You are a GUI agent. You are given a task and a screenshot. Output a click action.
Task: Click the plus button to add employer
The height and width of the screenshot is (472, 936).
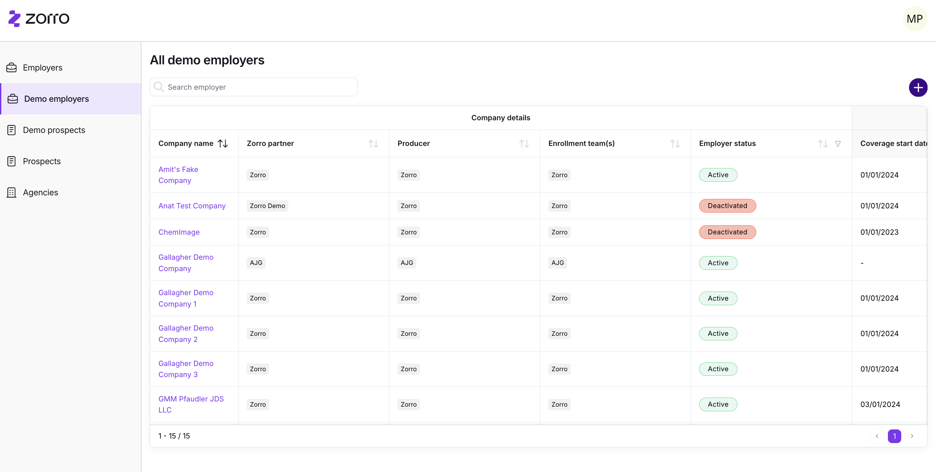[918, 87]
